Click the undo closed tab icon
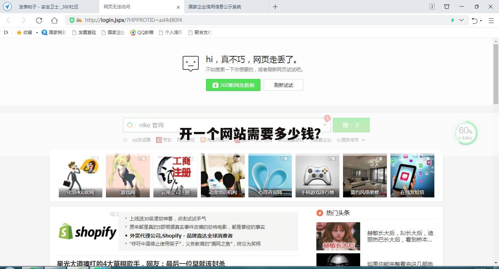 pyautogui.click(x=475, y=20)
